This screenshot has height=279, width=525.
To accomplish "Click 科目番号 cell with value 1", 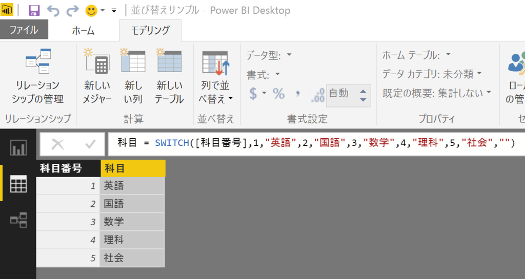I will [x=68, y=186].
